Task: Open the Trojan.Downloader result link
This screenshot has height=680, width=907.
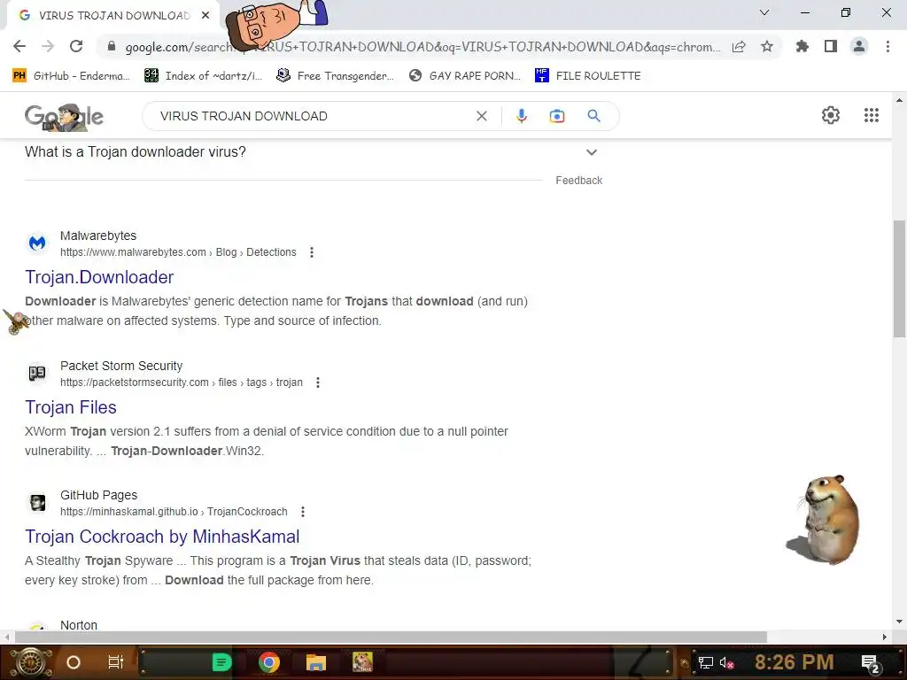Action: pos(99,277)
